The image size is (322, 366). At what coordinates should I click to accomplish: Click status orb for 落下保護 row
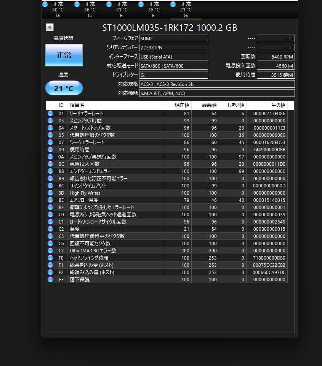click(50, 279)
